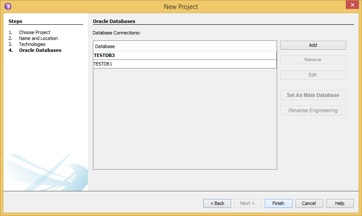
Task: Select the Choose Project step
Action: (x=35, y=32)
